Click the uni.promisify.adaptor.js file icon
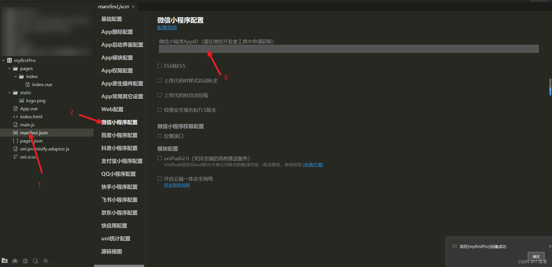 pyautogui.click(x=16, y=149)
